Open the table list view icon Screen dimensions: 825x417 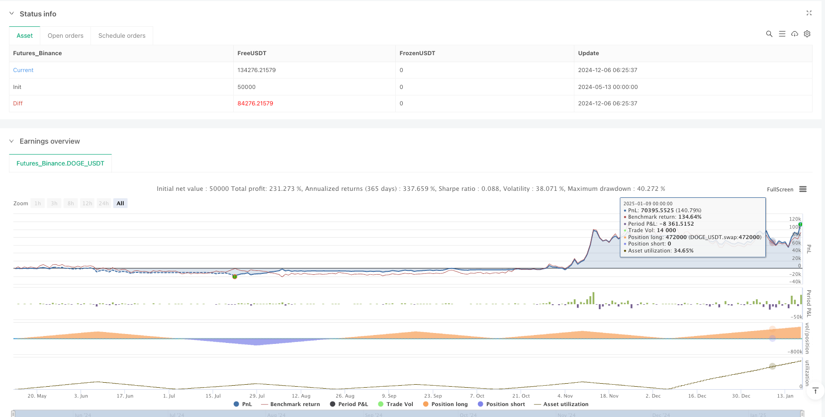[782, 34]
